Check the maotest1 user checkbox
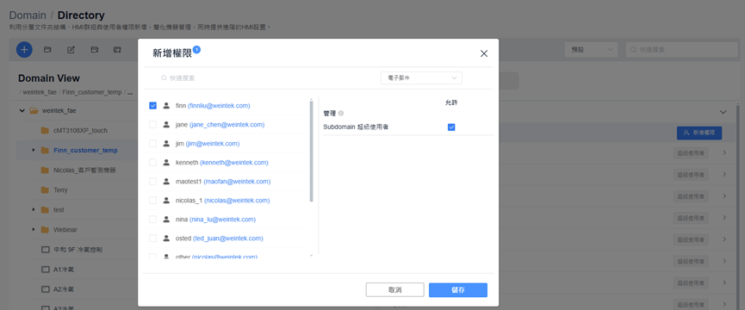 153,182
